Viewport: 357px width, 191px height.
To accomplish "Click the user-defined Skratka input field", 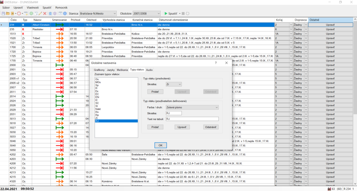I will pyautogui.click(x=174, y=113).
